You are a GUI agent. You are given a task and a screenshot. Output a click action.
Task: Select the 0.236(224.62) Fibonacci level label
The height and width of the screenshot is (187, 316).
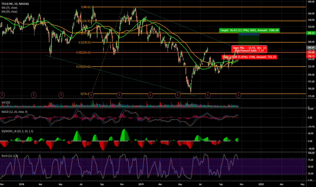(x=83, y=67)
